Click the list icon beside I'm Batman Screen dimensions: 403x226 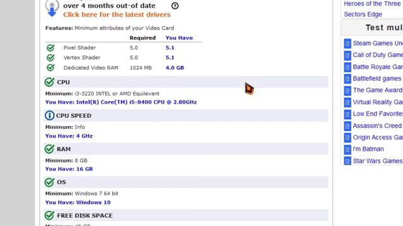click(x=348, y=149)
